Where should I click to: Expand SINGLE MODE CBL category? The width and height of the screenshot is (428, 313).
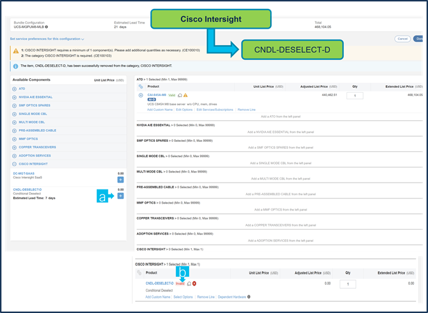[15, 114]
